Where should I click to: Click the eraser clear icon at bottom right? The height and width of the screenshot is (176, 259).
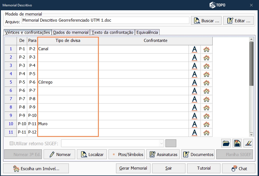[248, 143]
